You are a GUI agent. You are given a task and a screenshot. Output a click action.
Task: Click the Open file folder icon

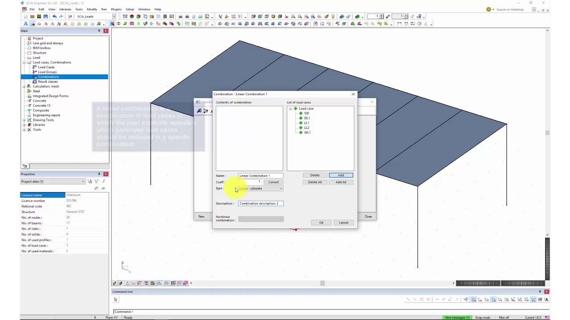(33, 16)
